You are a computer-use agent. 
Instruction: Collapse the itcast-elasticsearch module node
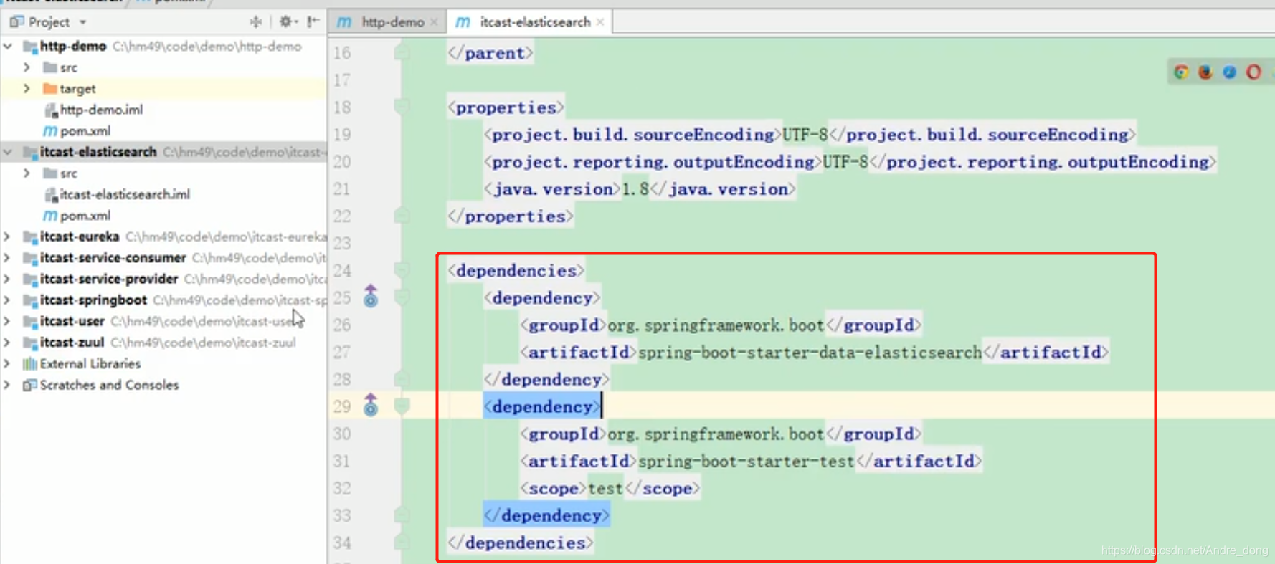8,152
